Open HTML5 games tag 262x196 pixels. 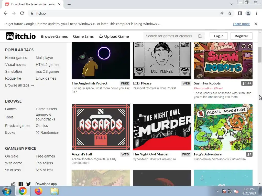coord(47,65)
